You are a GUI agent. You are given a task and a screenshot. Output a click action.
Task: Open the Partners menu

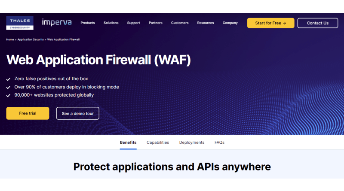coord(156,23)
